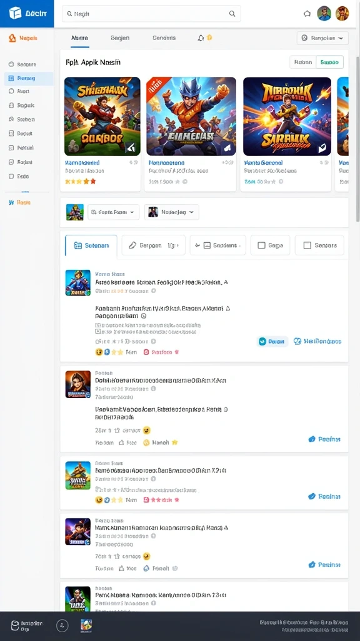
Task: Click the blue pill button in the first post
Action: (272, 341)
